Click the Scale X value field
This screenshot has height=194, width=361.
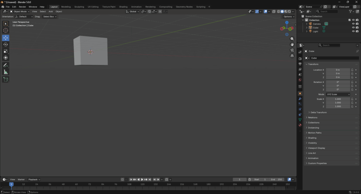tap(338, 99)
